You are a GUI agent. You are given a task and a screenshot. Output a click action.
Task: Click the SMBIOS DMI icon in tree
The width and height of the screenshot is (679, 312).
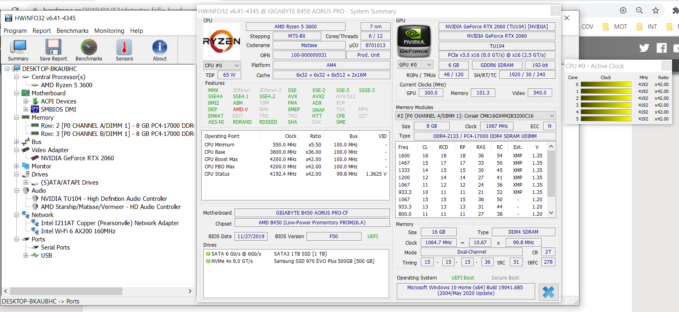point(35,109)
